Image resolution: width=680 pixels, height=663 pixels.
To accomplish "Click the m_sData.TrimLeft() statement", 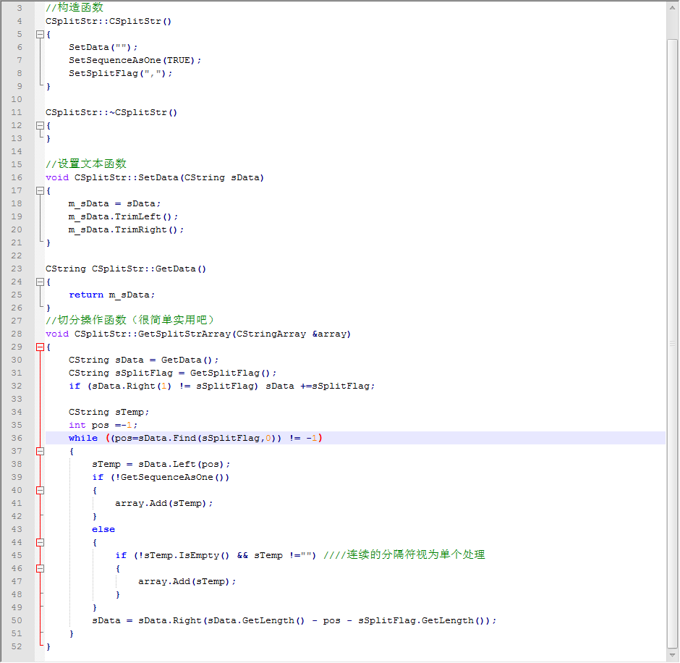I will [123, 216].
